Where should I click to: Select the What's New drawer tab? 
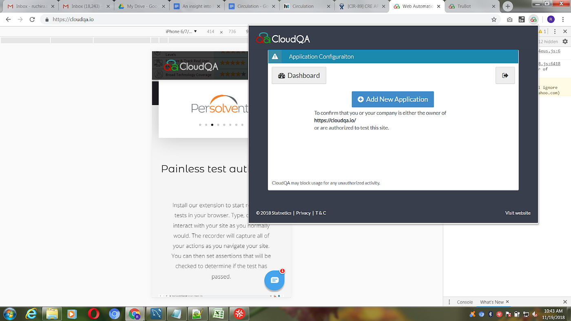(491, 302)
